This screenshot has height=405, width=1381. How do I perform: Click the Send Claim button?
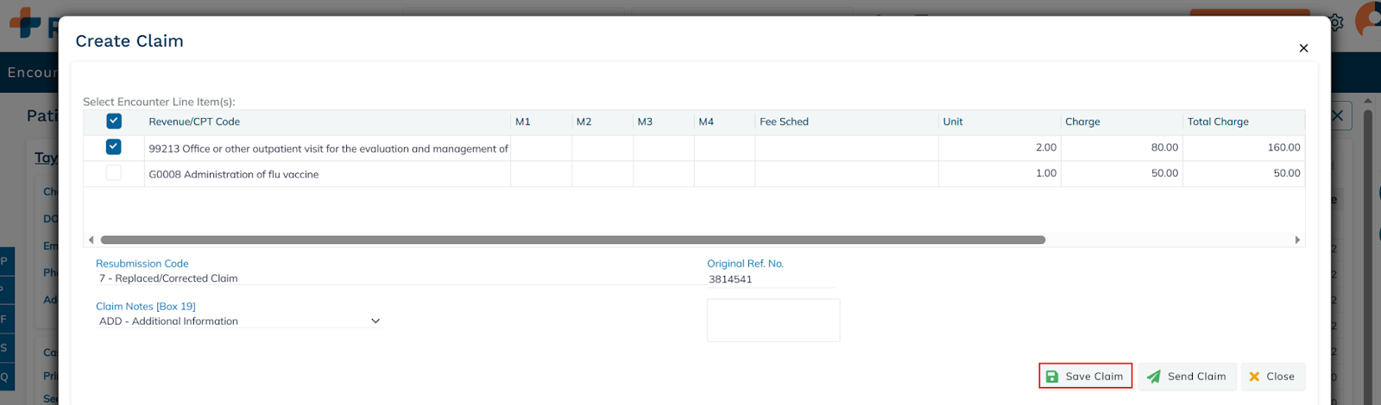(x=1187, y=377)
